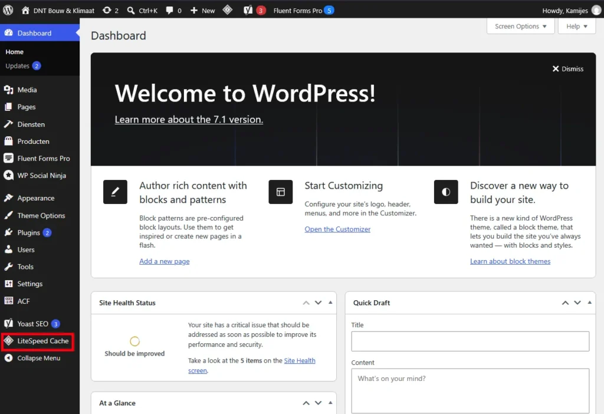Click the Tools wrench icon in sidebar
This screenshot has width=604, height=414.
click(x=8, y=267)
